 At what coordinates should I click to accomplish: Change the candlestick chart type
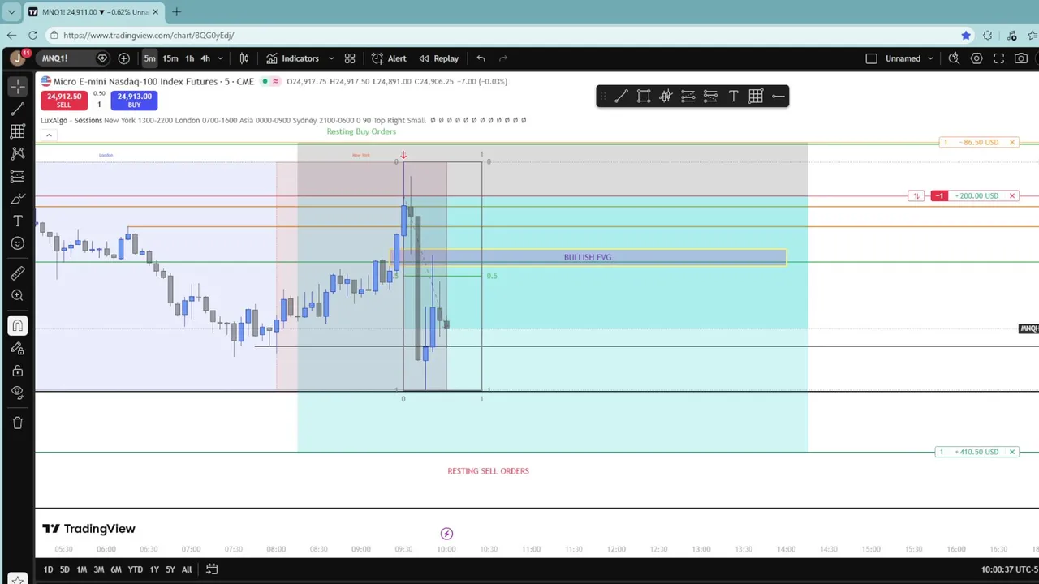tap(244, 58)
